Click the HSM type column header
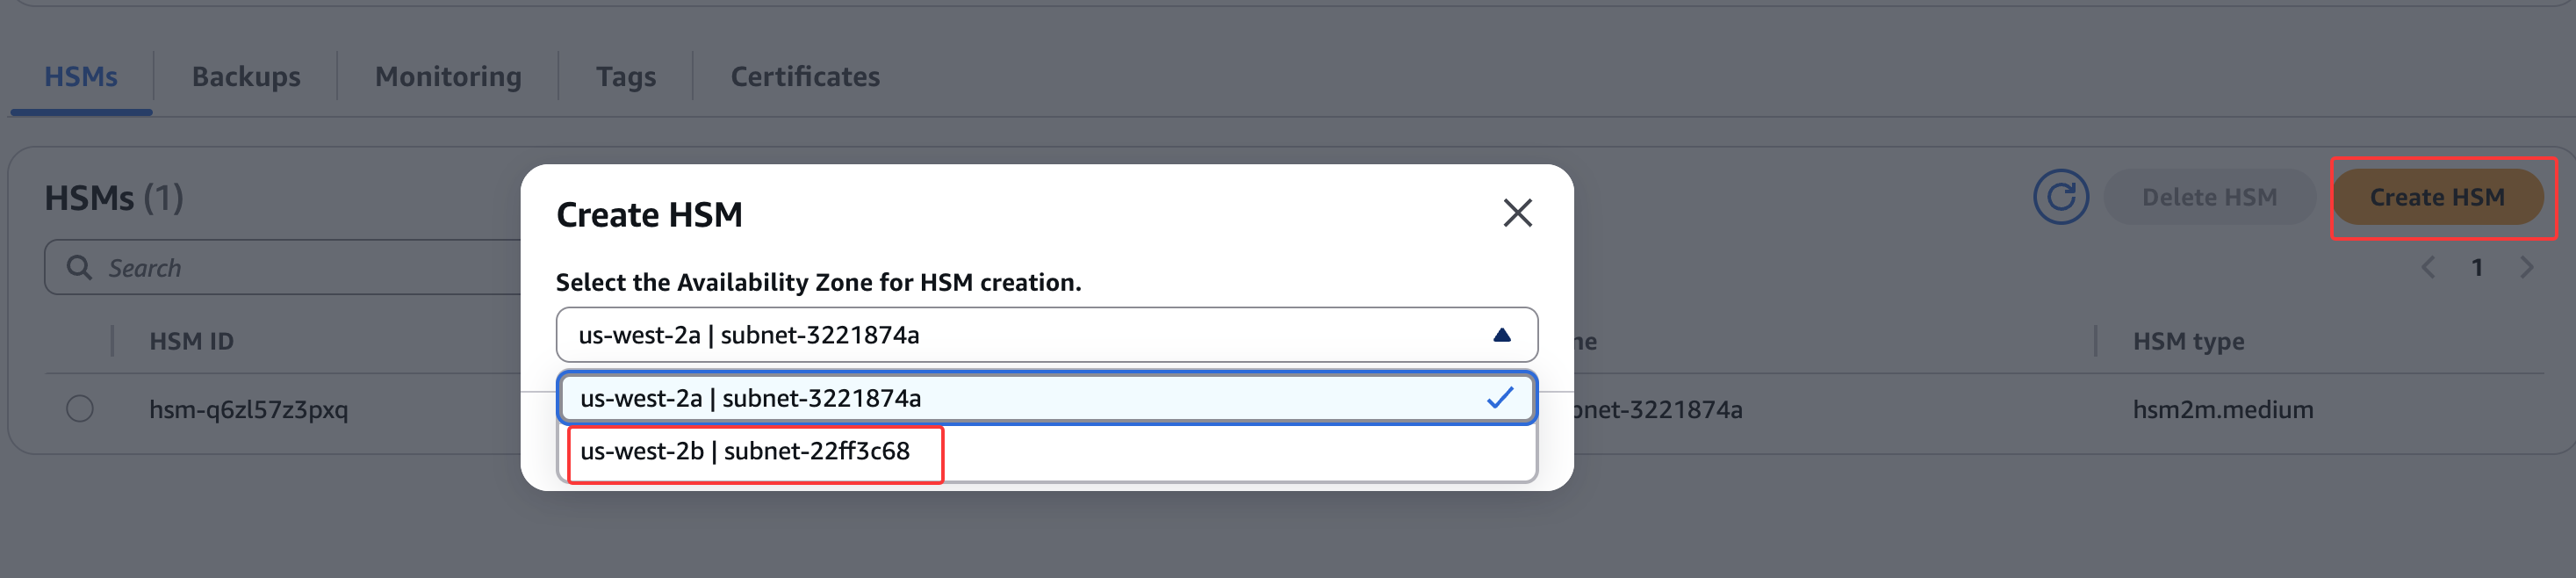 coord(2188,342)
